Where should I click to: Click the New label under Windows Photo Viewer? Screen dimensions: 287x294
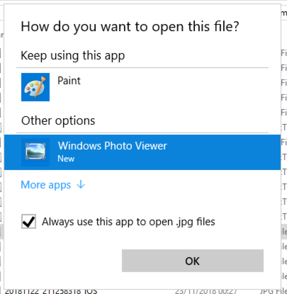tap(66, 159)
